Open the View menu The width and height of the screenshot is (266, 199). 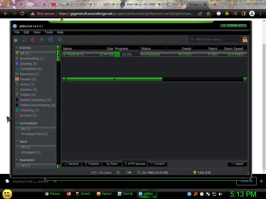pos(37,32)
